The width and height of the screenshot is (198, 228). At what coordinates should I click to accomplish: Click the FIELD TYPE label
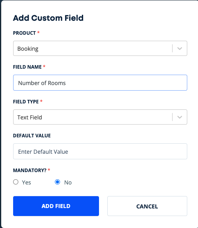coord(26,102)
